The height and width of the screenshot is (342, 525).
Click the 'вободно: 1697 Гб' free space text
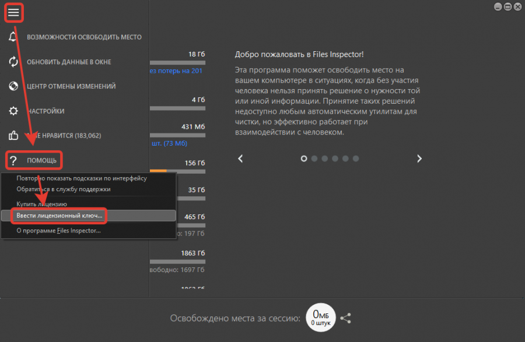click(177, 270)
